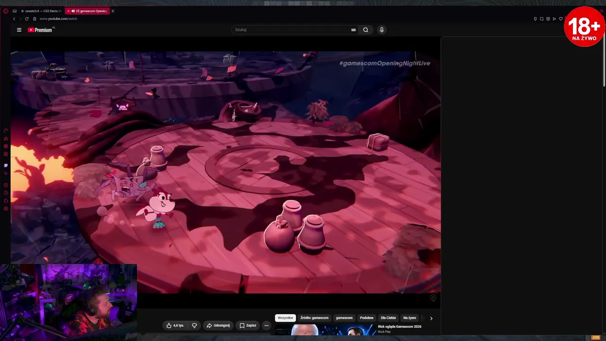Viewport: 606px width, 341px height.
Task: Open the ad blocker shield icon
Action: [x=548, y=19]
